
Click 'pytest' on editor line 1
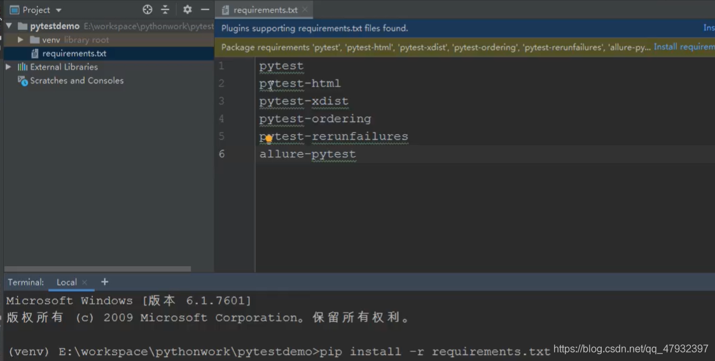281,66
